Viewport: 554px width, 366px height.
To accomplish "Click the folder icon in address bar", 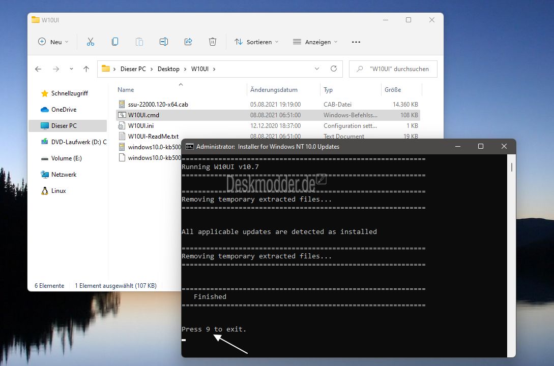I will tap(106, 69).
